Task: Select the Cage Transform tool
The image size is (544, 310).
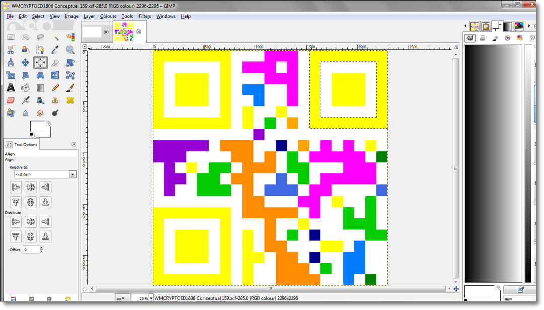Action: pyautogui.click(x=70, y=75)
